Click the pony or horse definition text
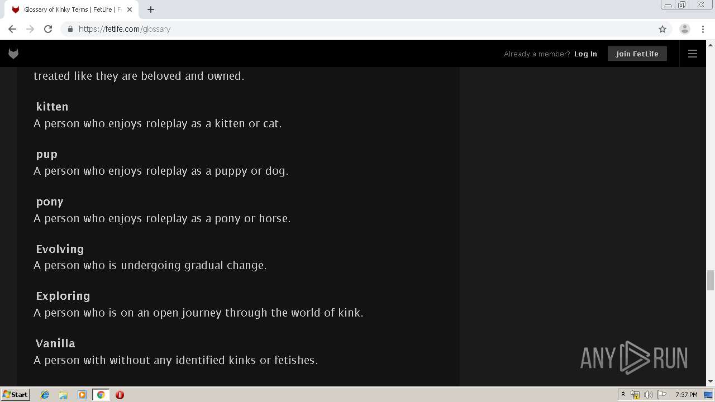The width and height of the screenshot is (715, 402). 162,218
